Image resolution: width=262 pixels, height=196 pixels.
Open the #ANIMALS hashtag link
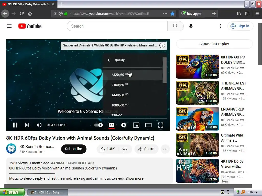(60, 163)
